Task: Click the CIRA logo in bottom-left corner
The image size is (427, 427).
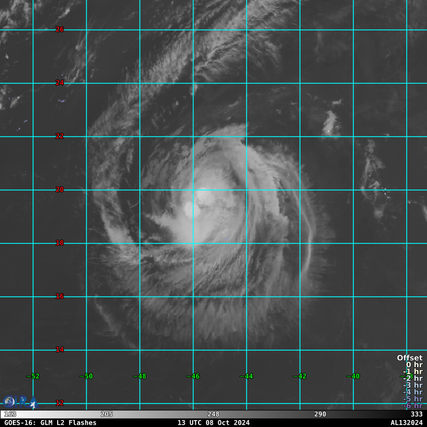Action: [19, 402]
